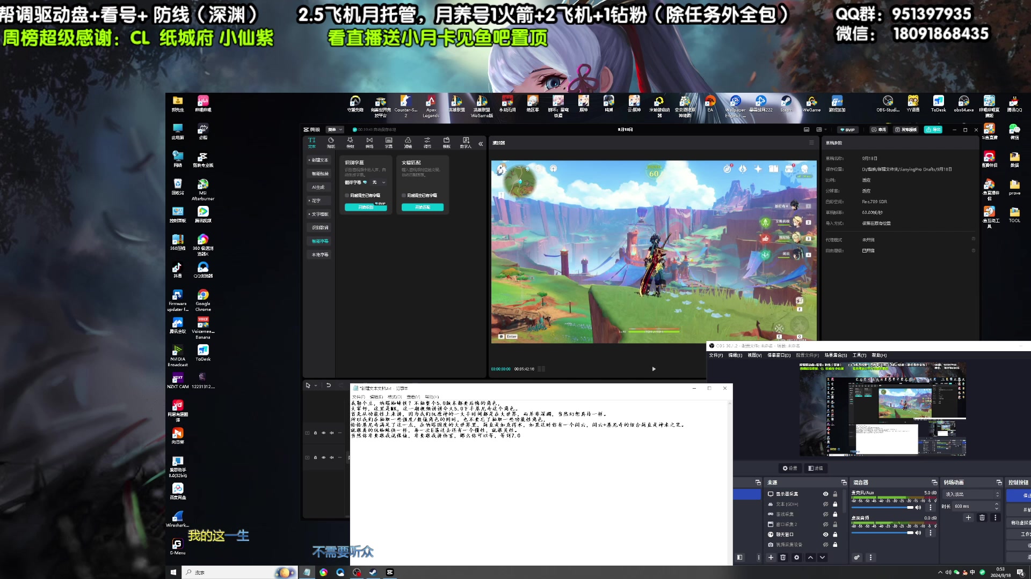Open the 转场 transition tab in JianYing

369,143
